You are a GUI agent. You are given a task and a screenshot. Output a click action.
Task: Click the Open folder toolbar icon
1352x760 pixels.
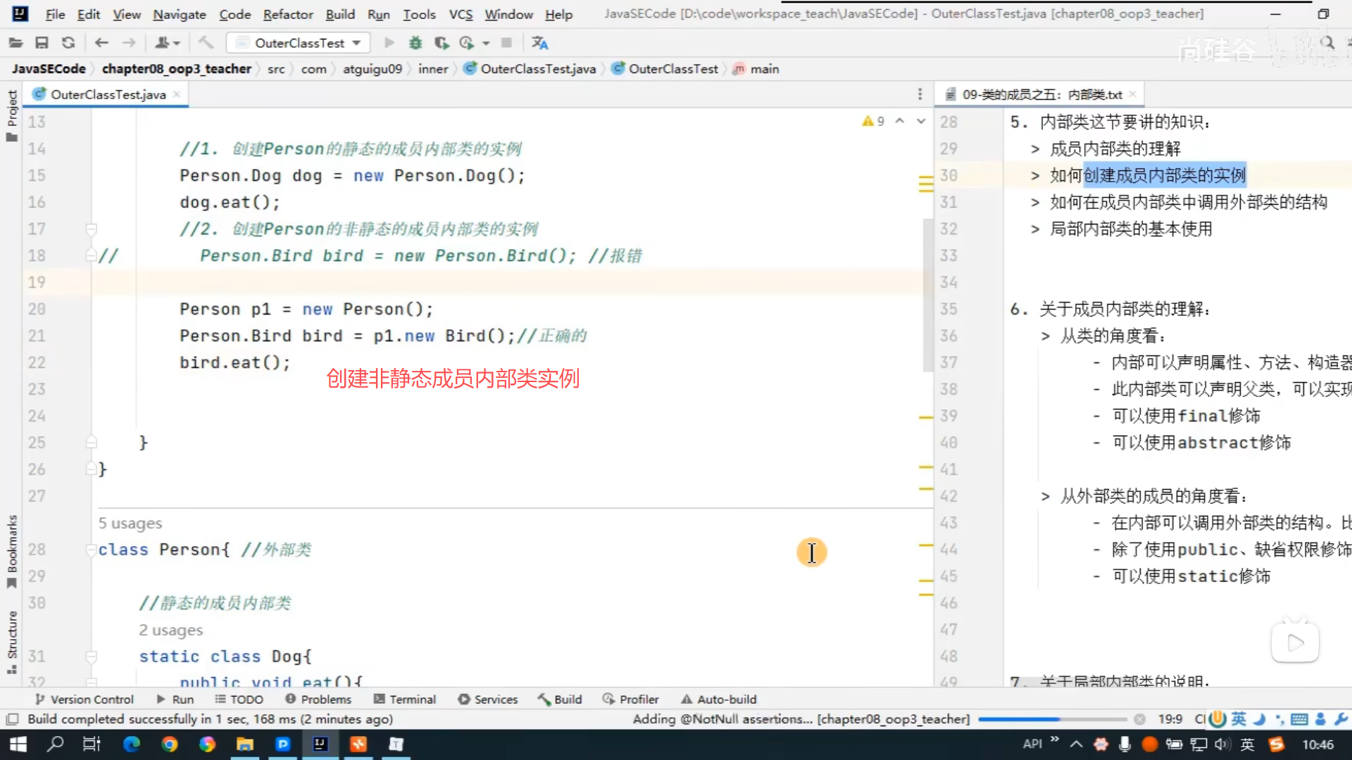[15, 43]
